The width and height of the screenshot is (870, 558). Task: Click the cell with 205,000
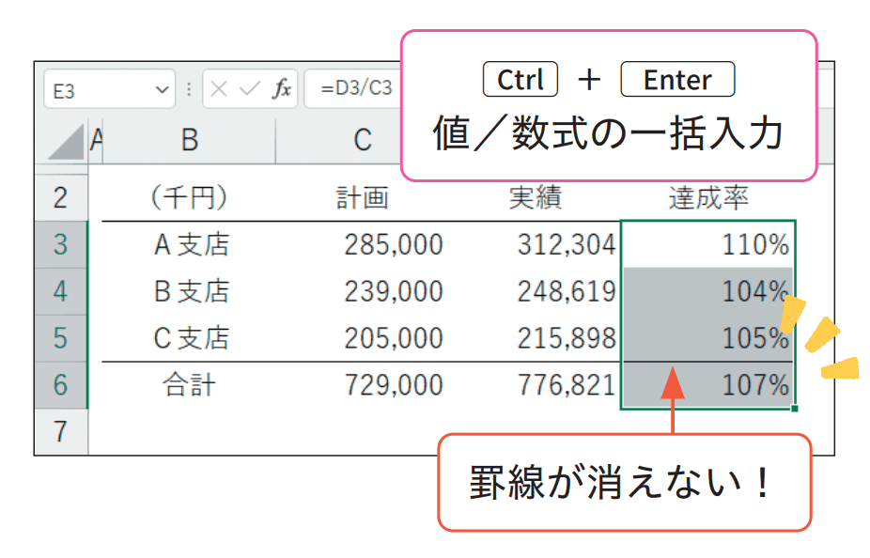click(363, 338)
